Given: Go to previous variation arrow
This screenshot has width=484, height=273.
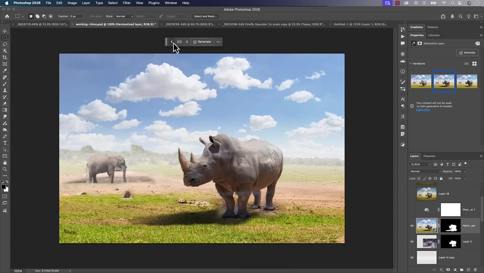Looking at the screenshot, I should point(172,42).
